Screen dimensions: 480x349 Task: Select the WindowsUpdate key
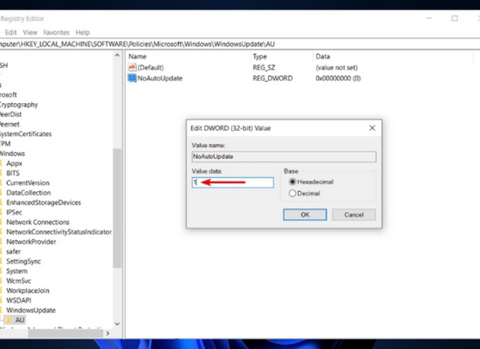coord(31,311)
